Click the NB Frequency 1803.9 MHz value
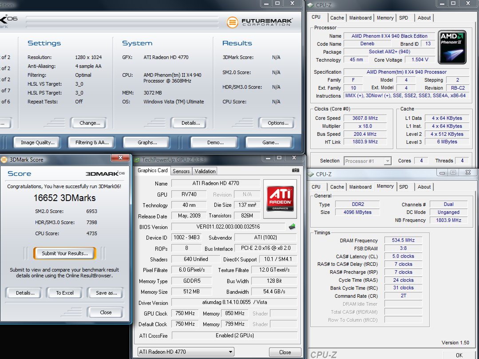The height and width of the screenshot is (359, 479). 448,220
